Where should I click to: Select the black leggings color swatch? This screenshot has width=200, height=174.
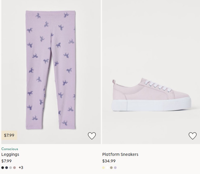coord(3,168)
